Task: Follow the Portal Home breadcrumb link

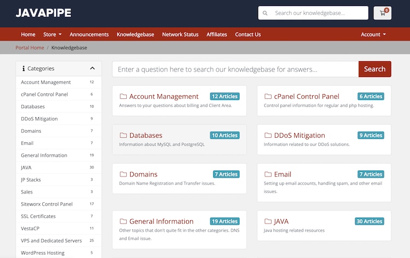Action: 30,48
